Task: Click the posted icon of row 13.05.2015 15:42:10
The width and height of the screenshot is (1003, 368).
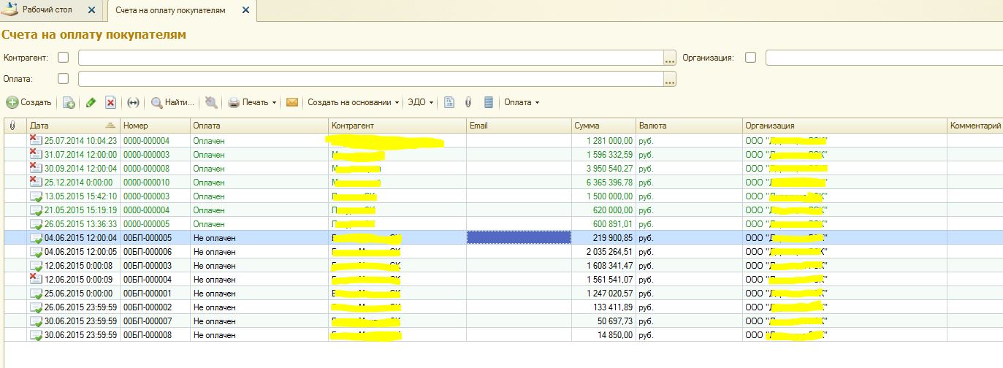Action: pos(36,196)
